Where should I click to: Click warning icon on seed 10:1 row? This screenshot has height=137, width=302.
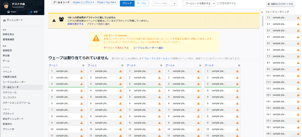pyautogui.click(x=298, y=76)
